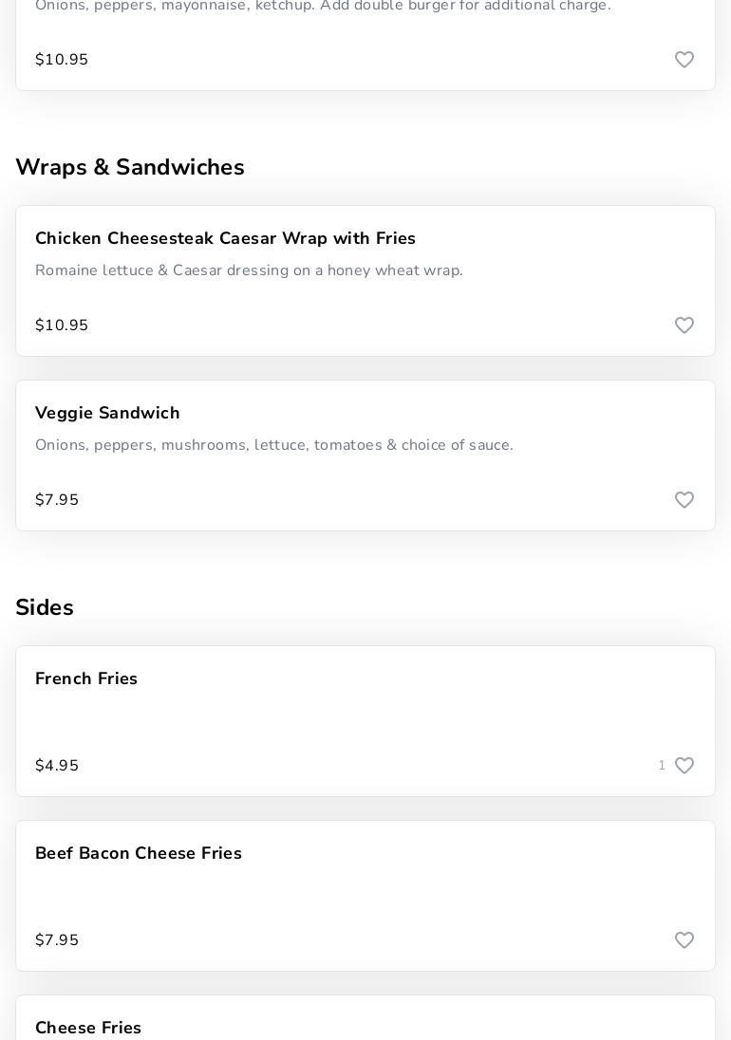The width and height of the screenshot is (731, 1040).
Task: Click the $4.95 French Fries price
Action: coord(57,766)
